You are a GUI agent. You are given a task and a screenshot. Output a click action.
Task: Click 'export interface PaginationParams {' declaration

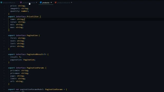point(27,68)
